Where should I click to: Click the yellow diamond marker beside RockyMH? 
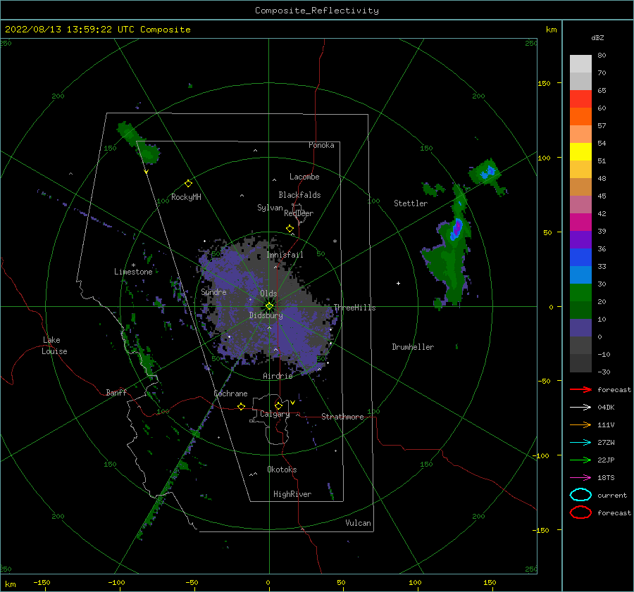click(x=188, y=184)
